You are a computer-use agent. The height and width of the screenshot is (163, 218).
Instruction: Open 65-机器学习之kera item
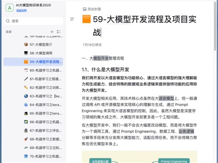point(46,113)
